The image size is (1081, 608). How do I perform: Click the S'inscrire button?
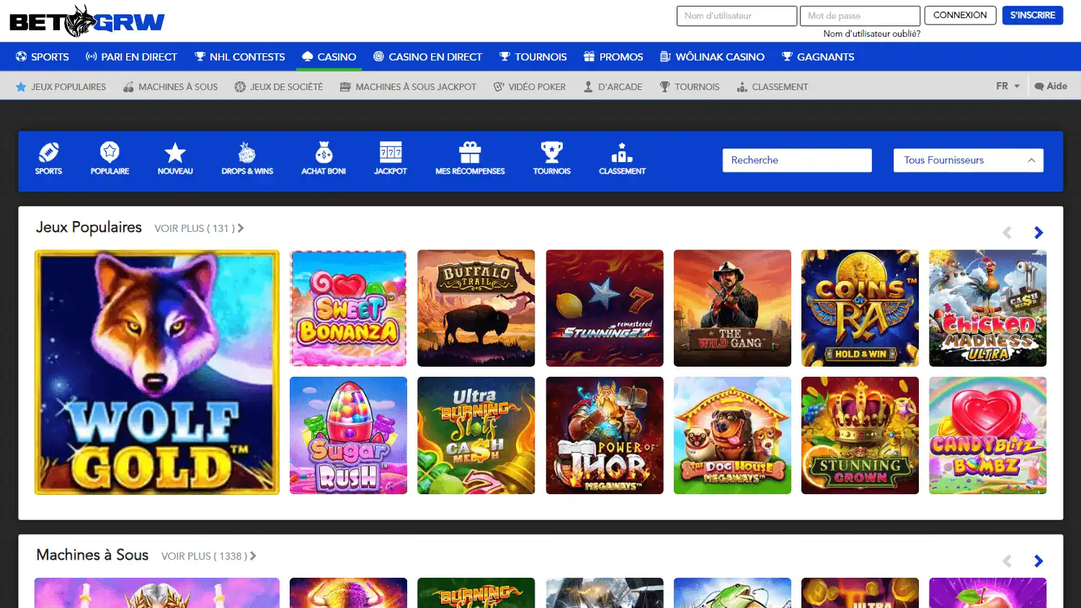[1032, 15]
